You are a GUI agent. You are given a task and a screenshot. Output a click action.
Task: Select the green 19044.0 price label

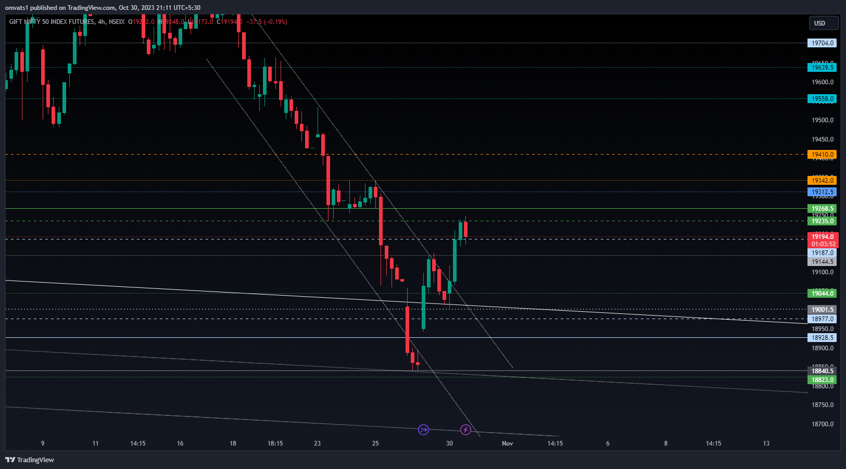(823, 293)
